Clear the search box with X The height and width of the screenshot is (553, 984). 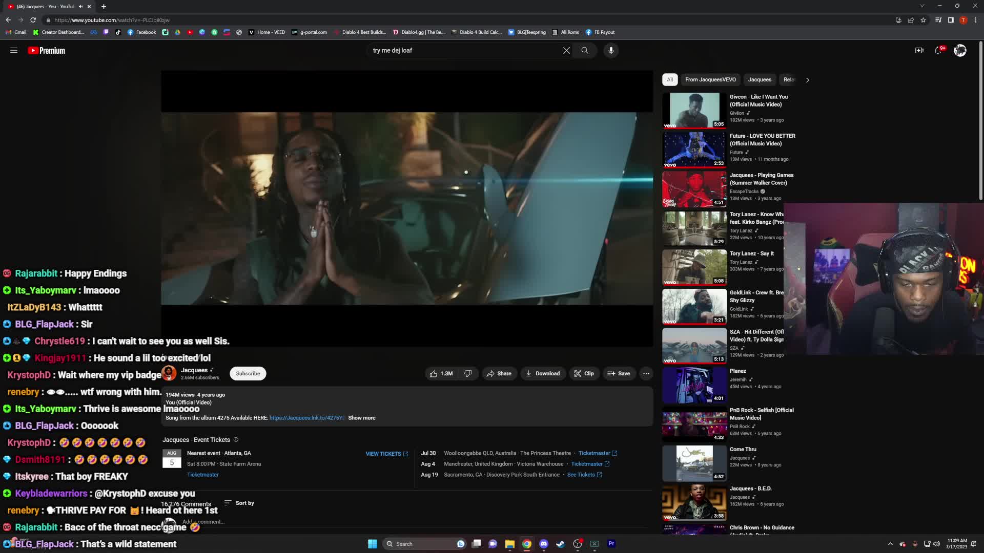click(x=566, y=51)
